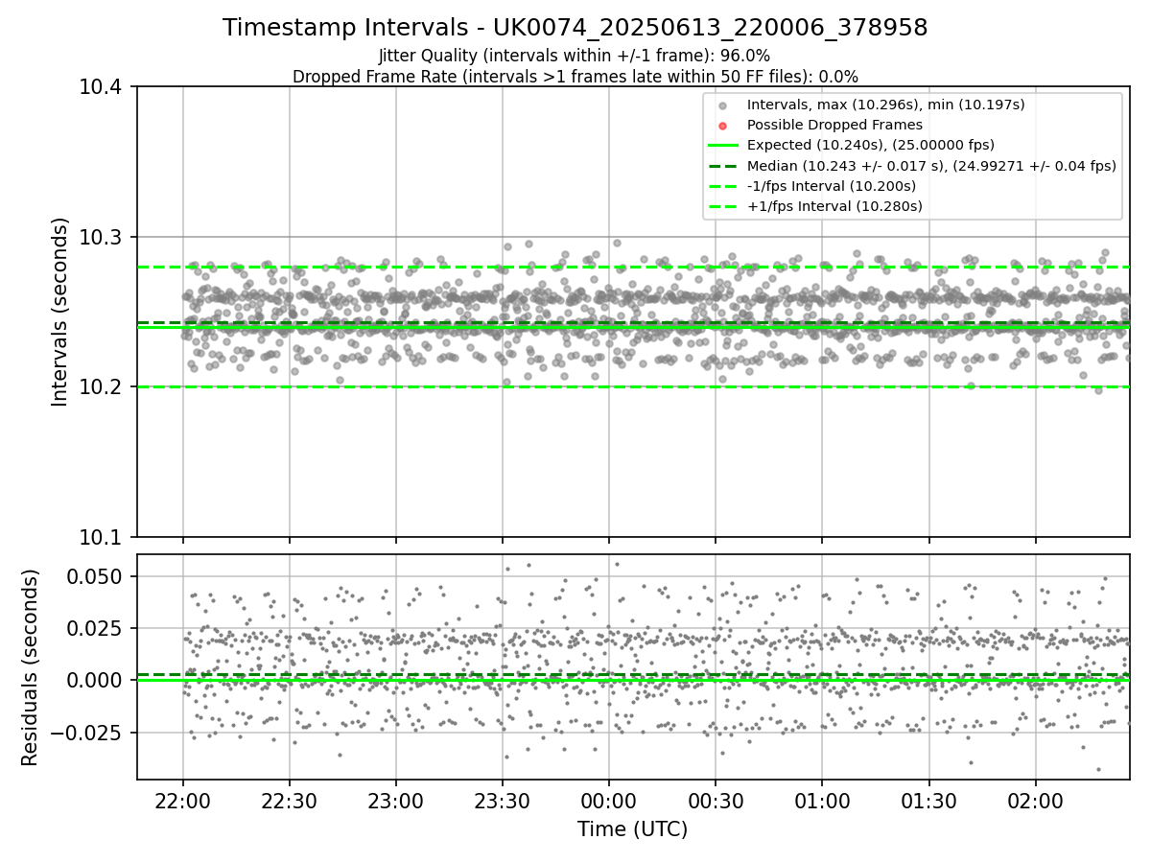Click legend entry 'Intervals, max (10.296s), min (10.197s)'
This screenshot has width=1151, height=863.
coord(886,105)
